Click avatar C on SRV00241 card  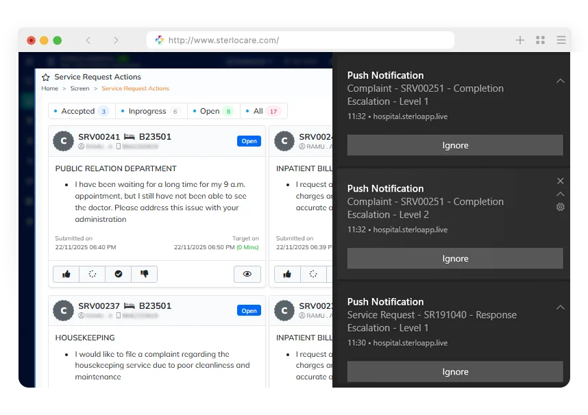click(x=63, y=141)
